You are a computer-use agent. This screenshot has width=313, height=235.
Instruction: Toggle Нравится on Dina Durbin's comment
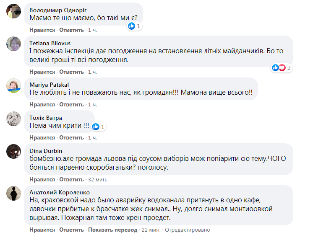coord(42,179)
